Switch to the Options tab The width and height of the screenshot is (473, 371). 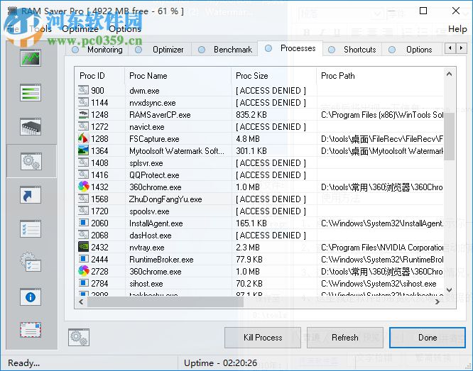pyautogui.click(x=412, y=50)
